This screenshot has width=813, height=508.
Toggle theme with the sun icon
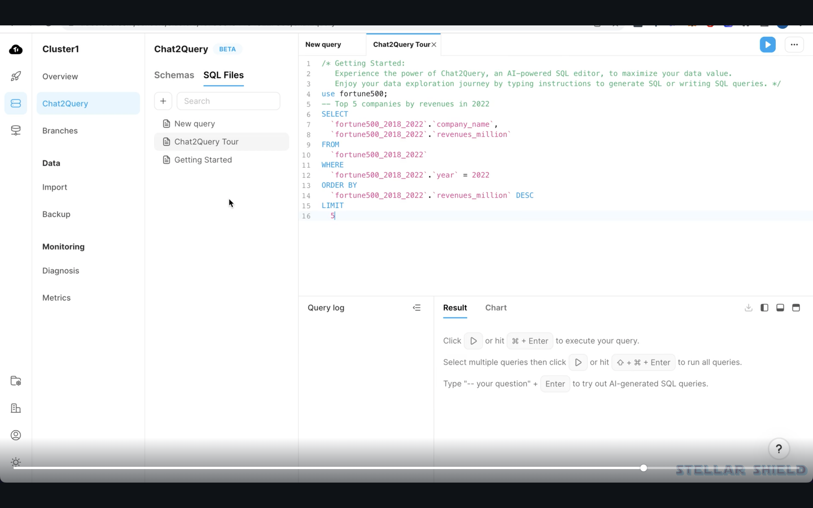[16, 462]
